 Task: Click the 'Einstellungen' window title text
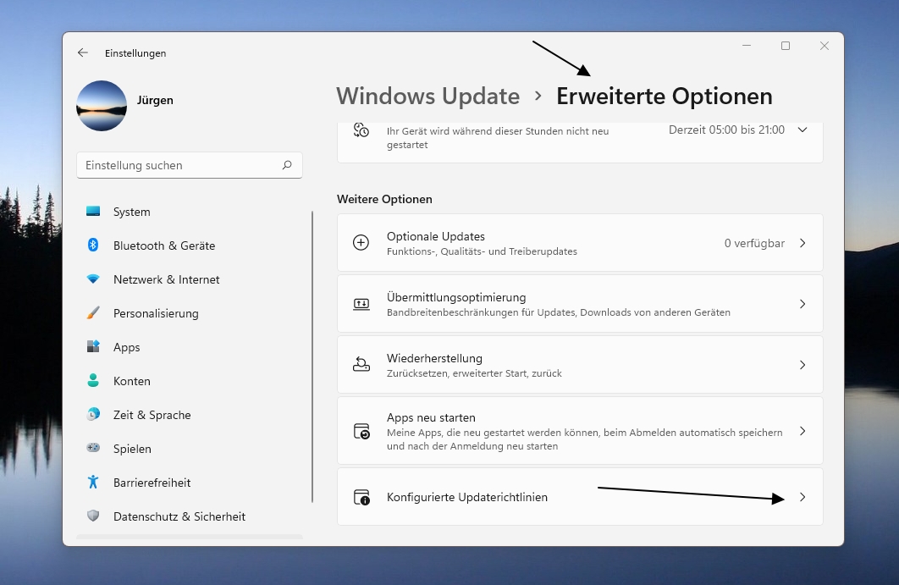point(135,53)
